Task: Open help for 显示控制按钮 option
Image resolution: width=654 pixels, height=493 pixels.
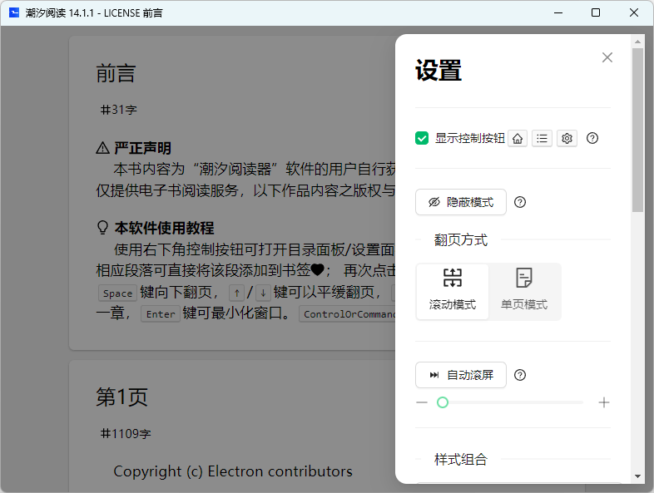Action: [592, 138]
